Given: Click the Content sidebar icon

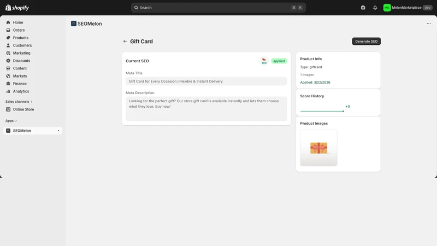Looking at the screenshot, I should (8, 68).
